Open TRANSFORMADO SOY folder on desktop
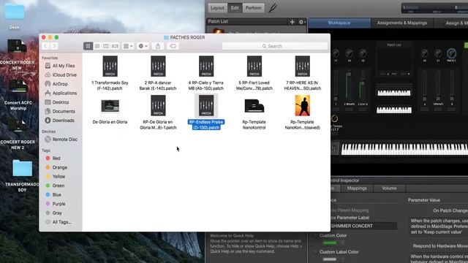468x263 pixels. [22, 175]
